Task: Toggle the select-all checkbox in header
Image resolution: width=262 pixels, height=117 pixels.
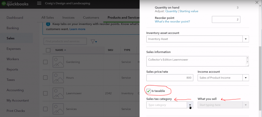Action: pyautogui.click(x=48, y=50)
